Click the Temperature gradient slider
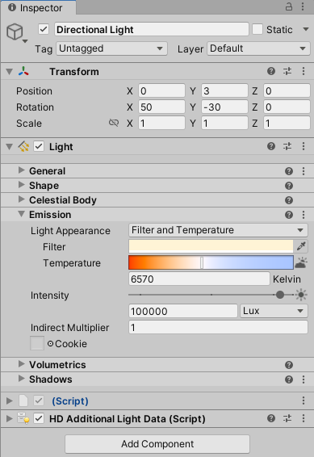Screen dimensions: 314x457 point(211,262)
